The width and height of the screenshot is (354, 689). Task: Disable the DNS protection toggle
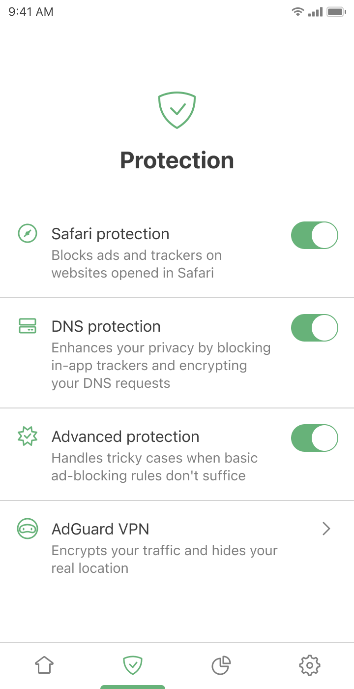[x=315, y=328]
